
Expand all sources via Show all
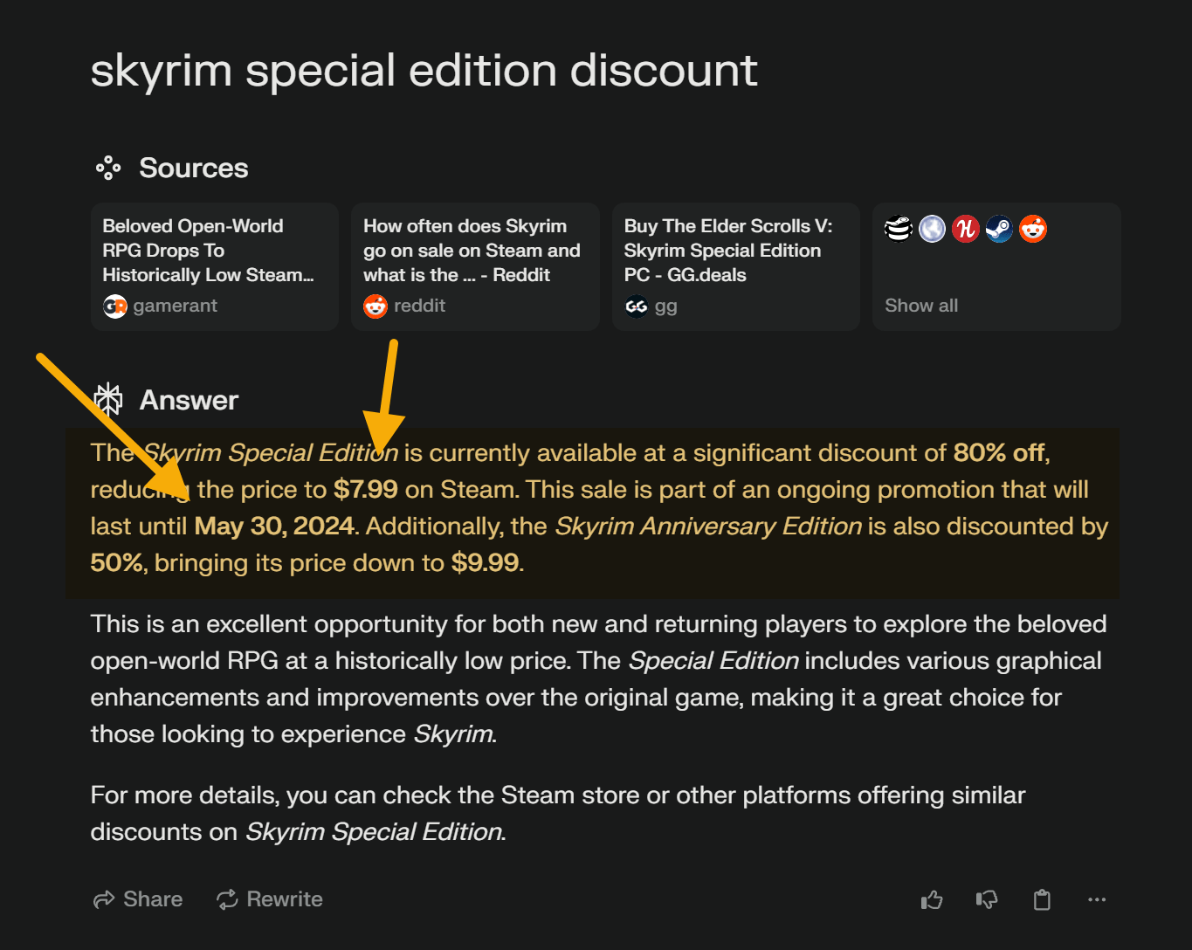tap(921, 306)
